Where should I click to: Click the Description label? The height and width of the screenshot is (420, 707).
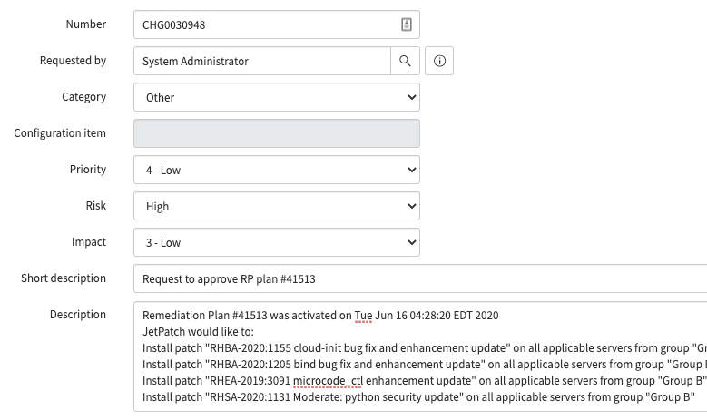click(78, 314)
